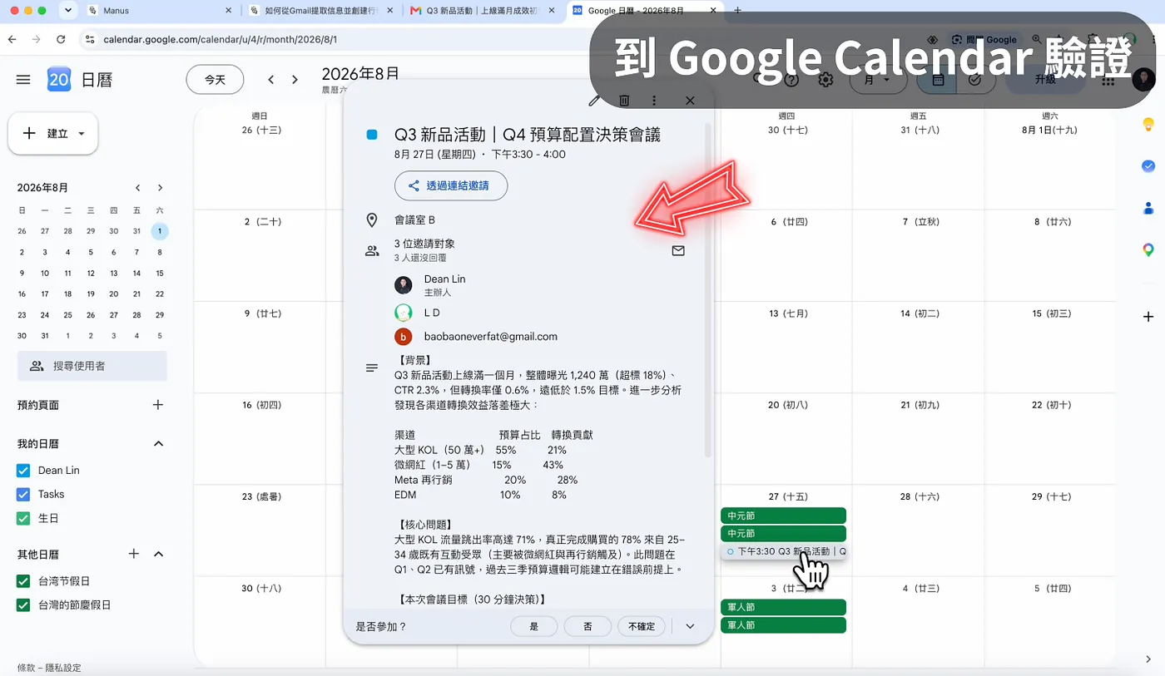This screenshot has width=1165, height=676.
Task: Toggle the Dean Lin calendar checkbox
Action: (23, 471)
